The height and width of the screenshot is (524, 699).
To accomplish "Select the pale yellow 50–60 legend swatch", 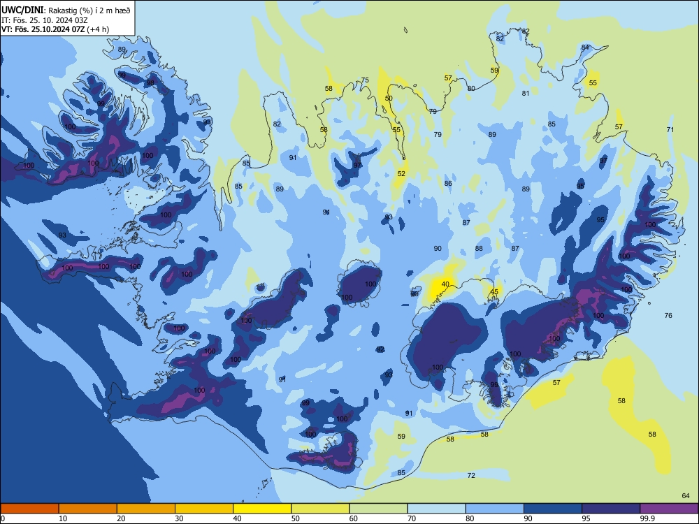I will 321,509.
